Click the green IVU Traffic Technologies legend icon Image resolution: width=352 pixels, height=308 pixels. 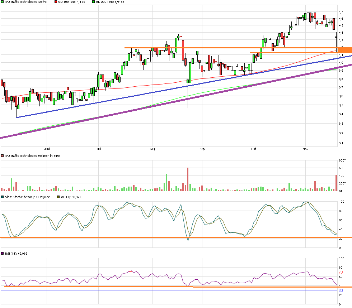(x=2, y=2)
